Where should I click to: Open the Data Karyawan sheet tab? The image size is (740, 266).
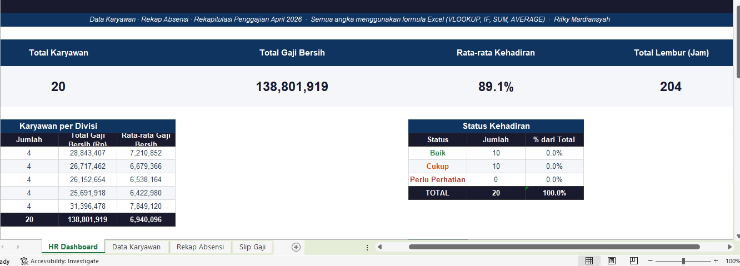pos(136,247)
